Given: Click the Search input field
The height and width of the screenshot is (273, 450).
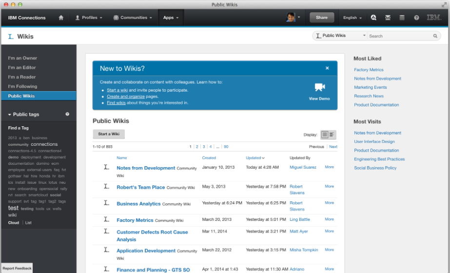Looking at the screenshot, I should [x=400, y=36].
